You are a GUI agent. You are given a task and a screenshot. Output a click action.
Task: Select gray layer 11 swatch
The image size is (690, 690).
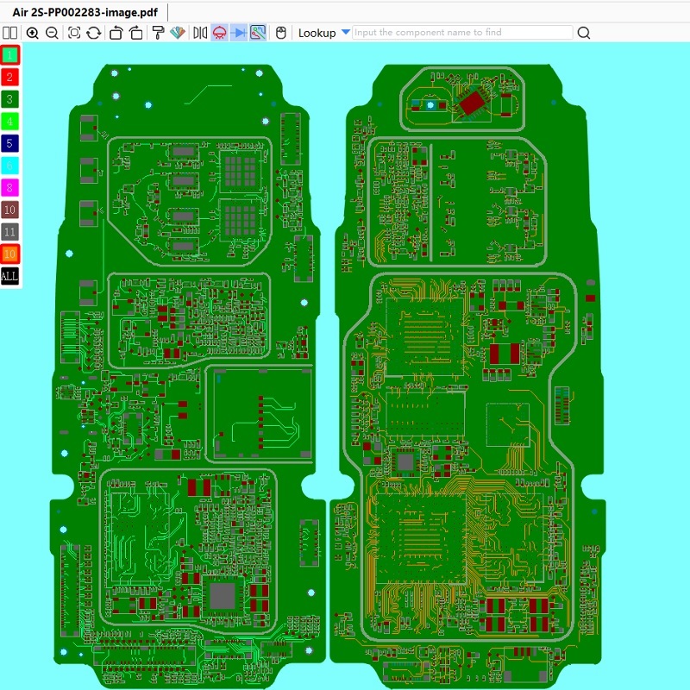[9, 232]
